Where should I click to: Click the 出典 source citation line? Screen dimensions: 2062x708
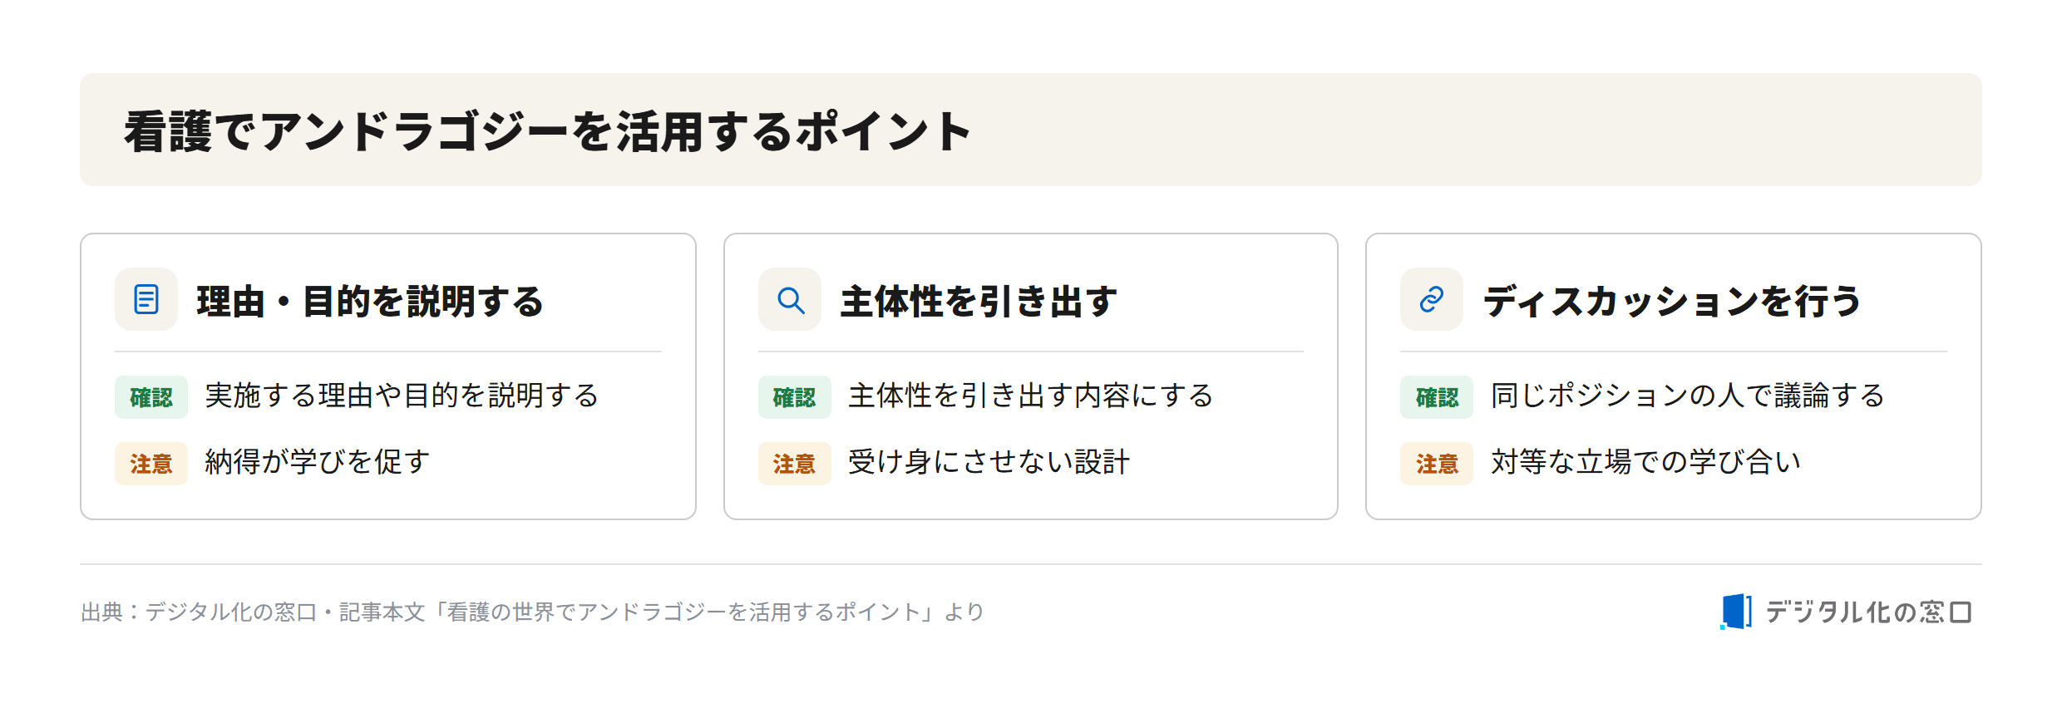[x=533, y=612]
